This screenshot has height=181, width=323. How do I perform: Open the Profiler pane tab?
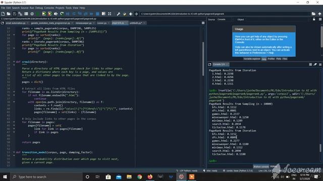[271, 59]
